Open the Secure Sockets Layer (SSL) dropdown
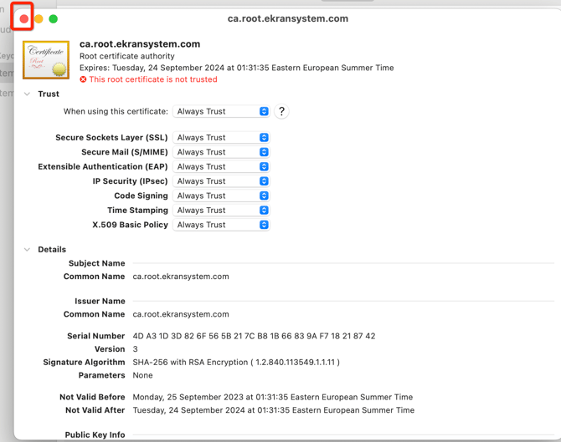 click(x=221, y=138)
